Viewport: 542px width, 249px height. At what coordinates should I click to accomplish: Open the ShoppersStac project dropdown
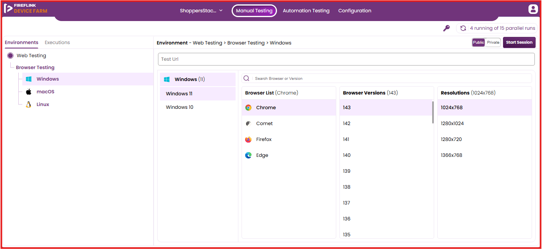click(201, 11)
